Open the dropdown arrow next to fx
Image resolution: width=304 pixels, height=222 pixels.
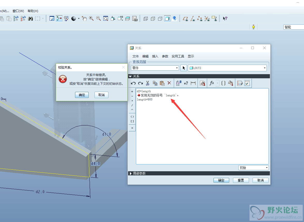click(x=217, y=83)
